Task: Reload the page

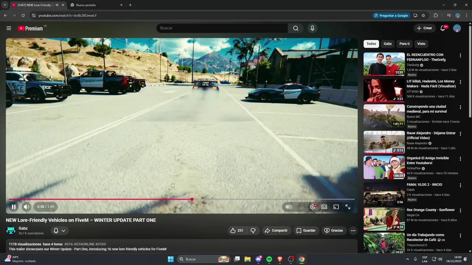Action: click(23, 15)
